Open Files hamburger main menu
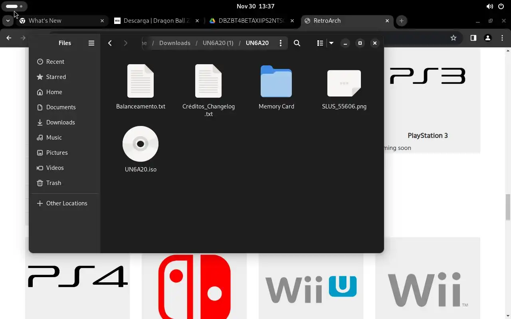511x319 pixels. pyautogui.click(x=91, y=43)
